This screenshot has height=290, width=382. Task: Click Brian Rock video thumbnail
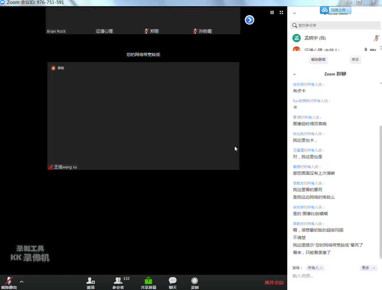tap(70, 21)
